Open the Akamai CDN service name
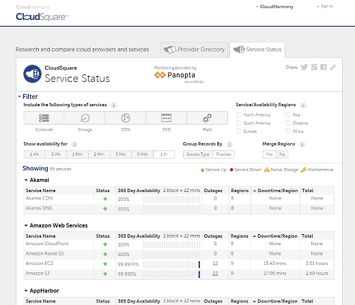Viewport: 355px width, 305px height. (39, 198)
